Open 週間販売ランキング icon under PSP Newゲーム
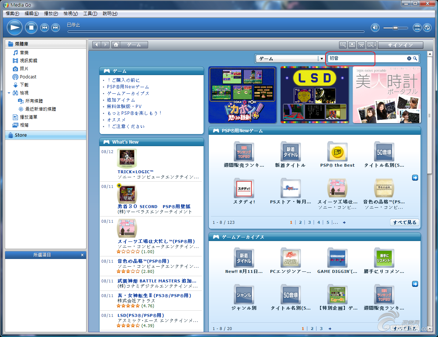 point(244,152)
